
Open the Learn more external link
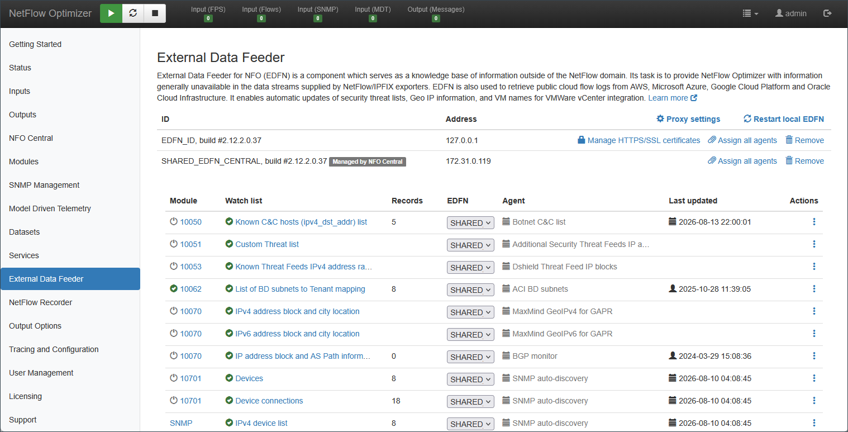tap(673, 98)
